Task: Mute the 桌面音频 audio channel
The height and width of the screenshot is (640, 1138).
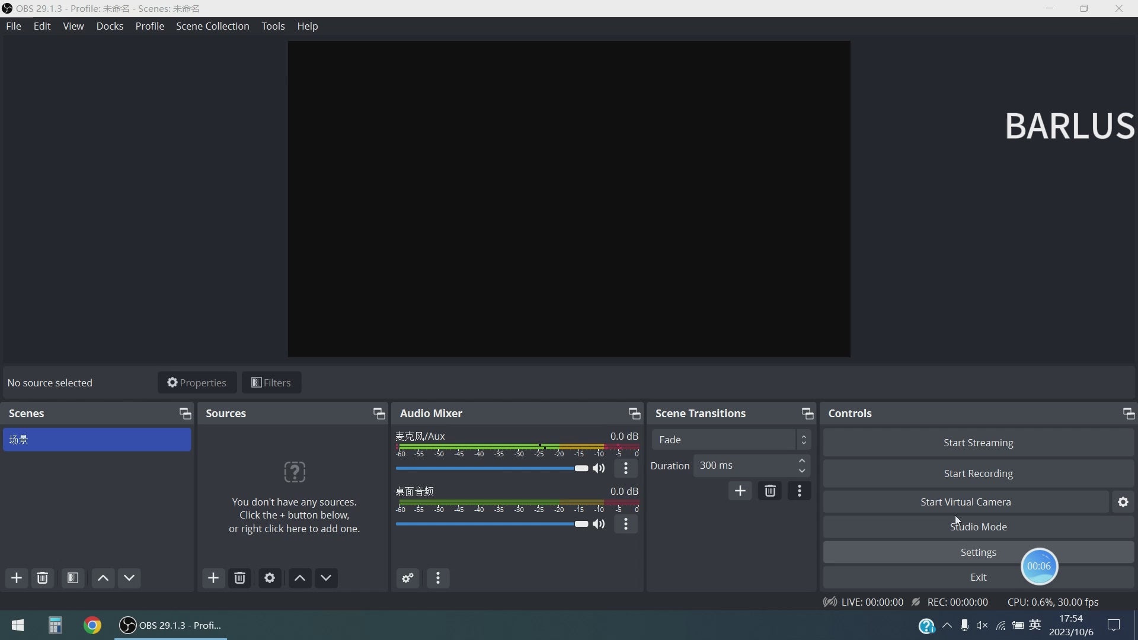Action: pos(599,524)
